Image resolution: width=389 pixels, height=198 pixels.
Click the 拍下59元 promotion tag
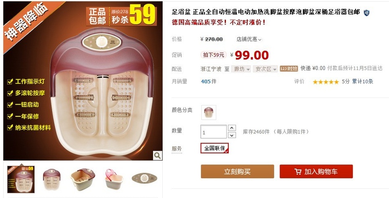tap(213, 55)
